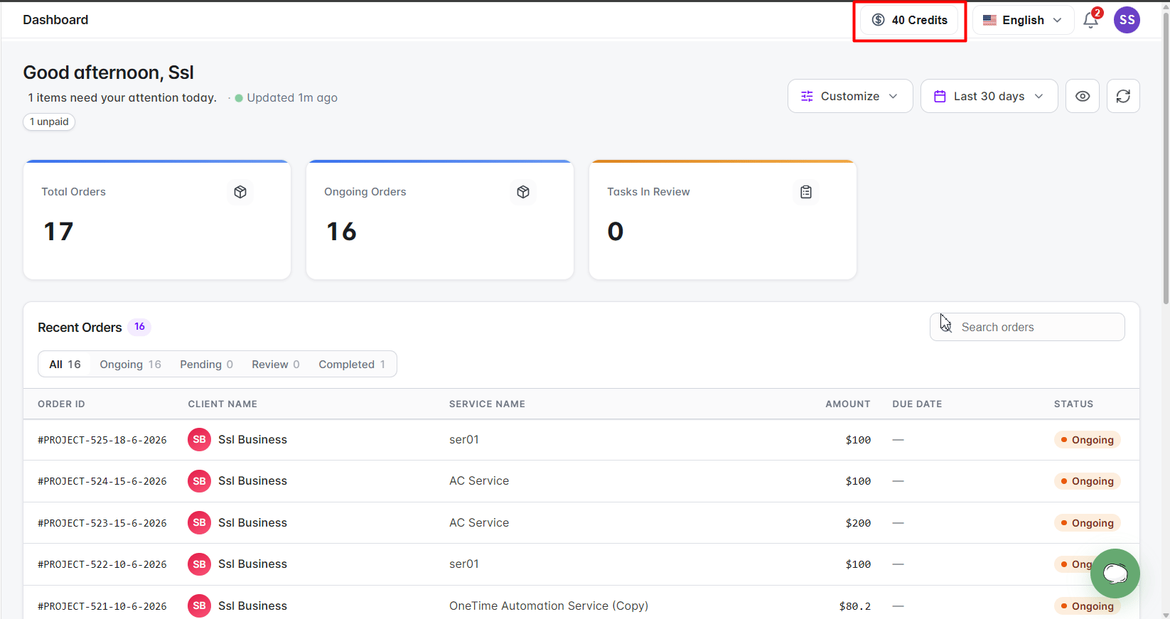1170x619 pixels.
Task: Open the green chat support bubble
Action: point(1115,573)
